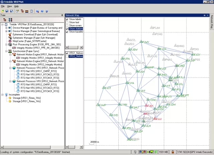Collapse VRS1 Network Motion Engine node
The height and width of the screenshot is (155, 214).
[10, 55]
